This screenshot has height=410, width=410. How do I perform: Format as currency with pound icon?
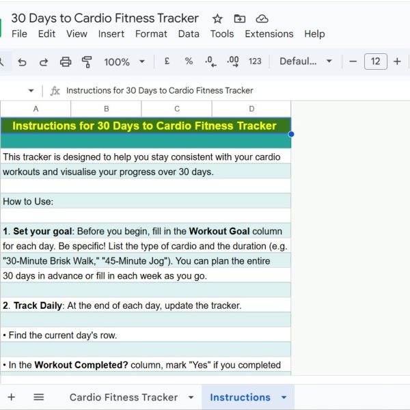(x=167, y=61)
